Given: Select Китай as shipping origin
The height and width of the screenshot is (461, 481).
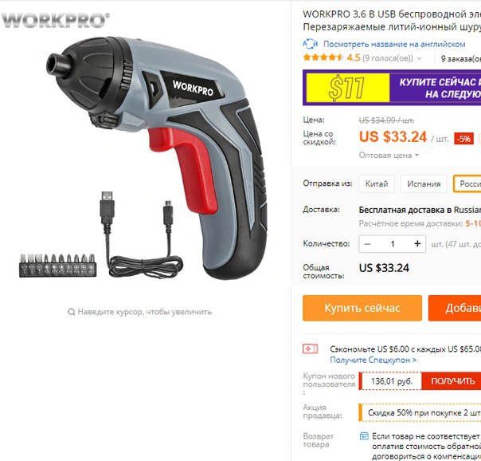Looking at the screenshot, I should tap(377, 183).
